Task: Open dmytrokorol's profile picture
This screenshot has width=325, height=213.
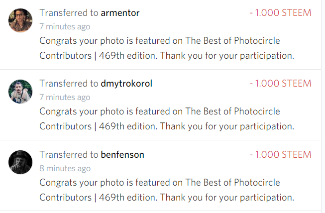Action: (20, 91)
